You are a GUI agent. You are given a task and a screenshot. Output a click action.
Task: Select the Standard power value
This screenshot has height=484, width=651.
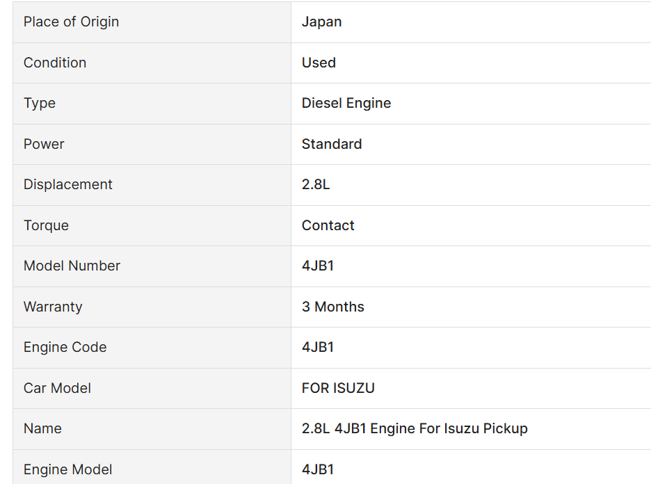click(x=331, y=144)
